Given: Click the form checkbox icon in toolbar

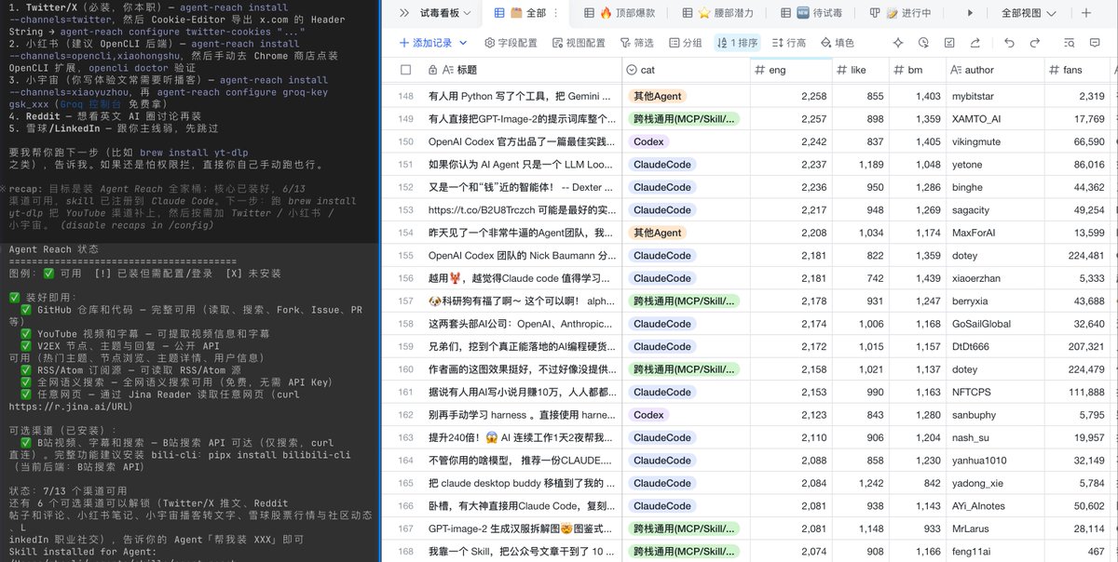Looking at the screenshot, I should coord(948,43).
